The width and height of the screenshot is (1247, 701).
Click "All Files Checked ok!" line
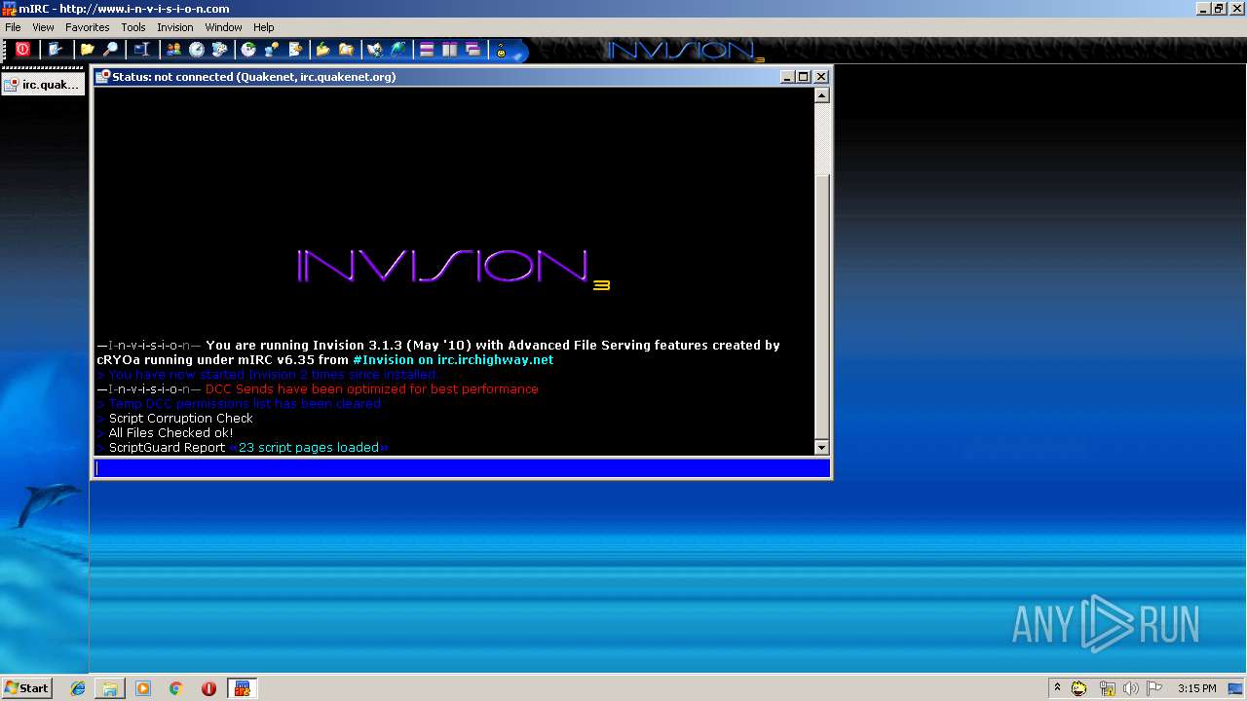(x=170, y=433)
